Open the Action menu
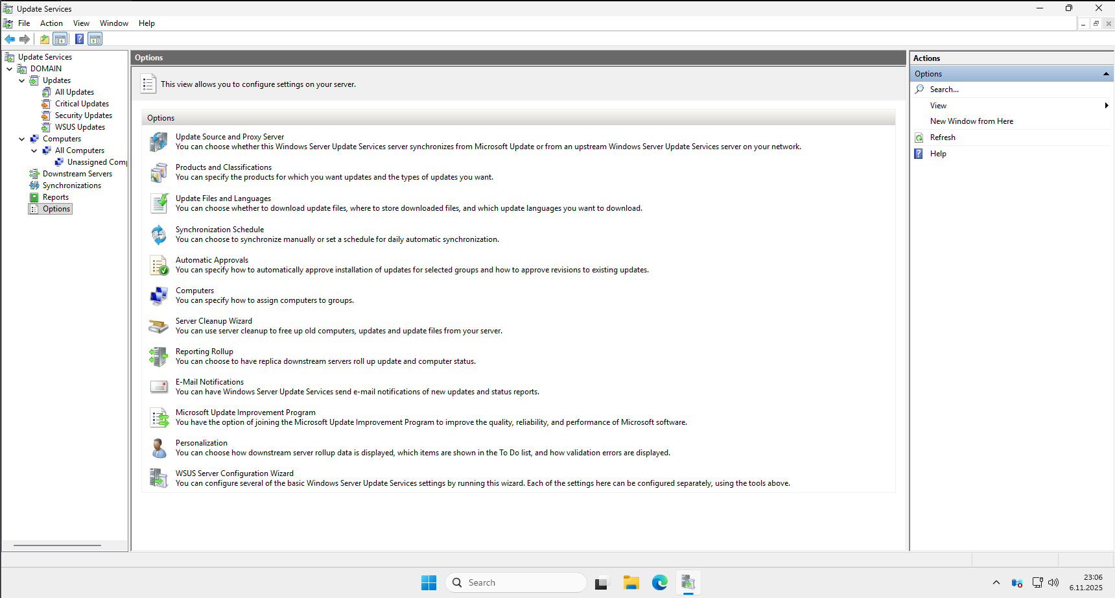The width and height of the screenshot is (1115, 598). [x=51, y=23]
